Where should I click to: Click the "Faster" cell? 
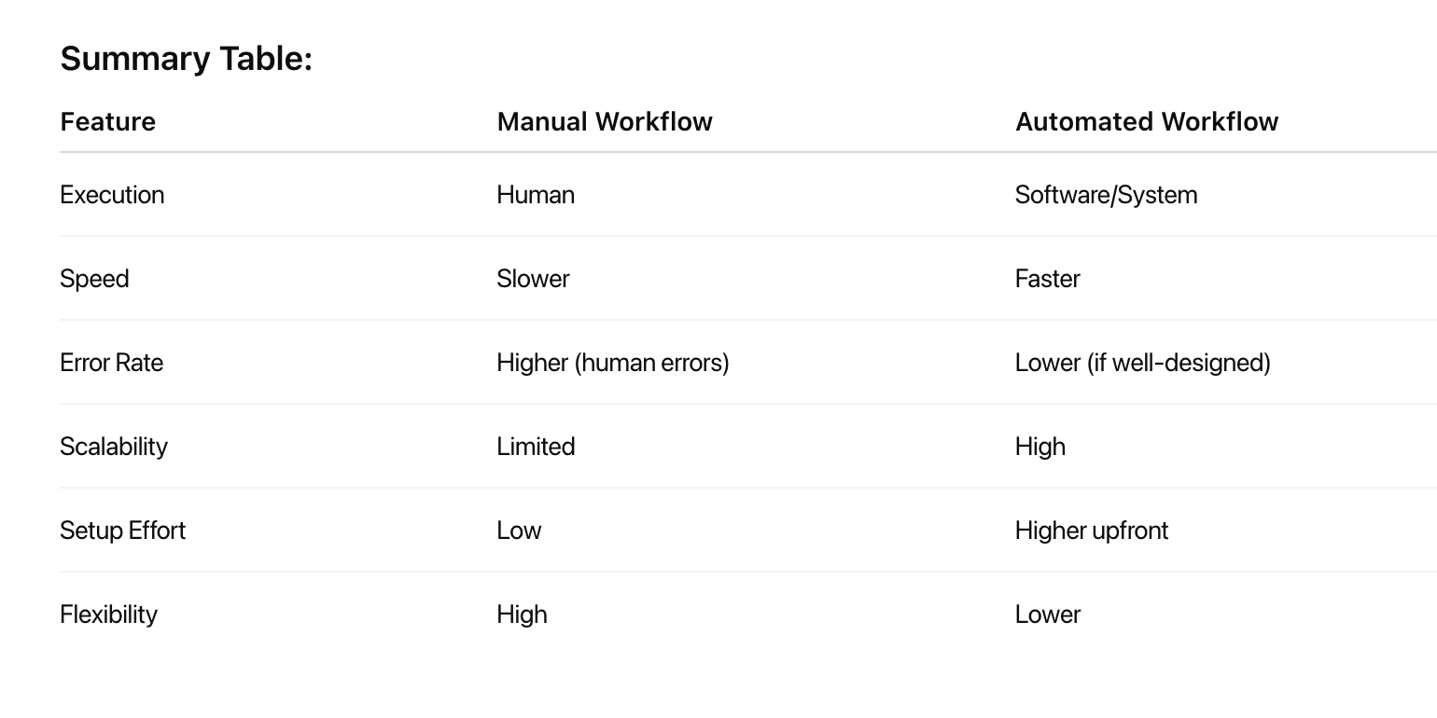1047,279
